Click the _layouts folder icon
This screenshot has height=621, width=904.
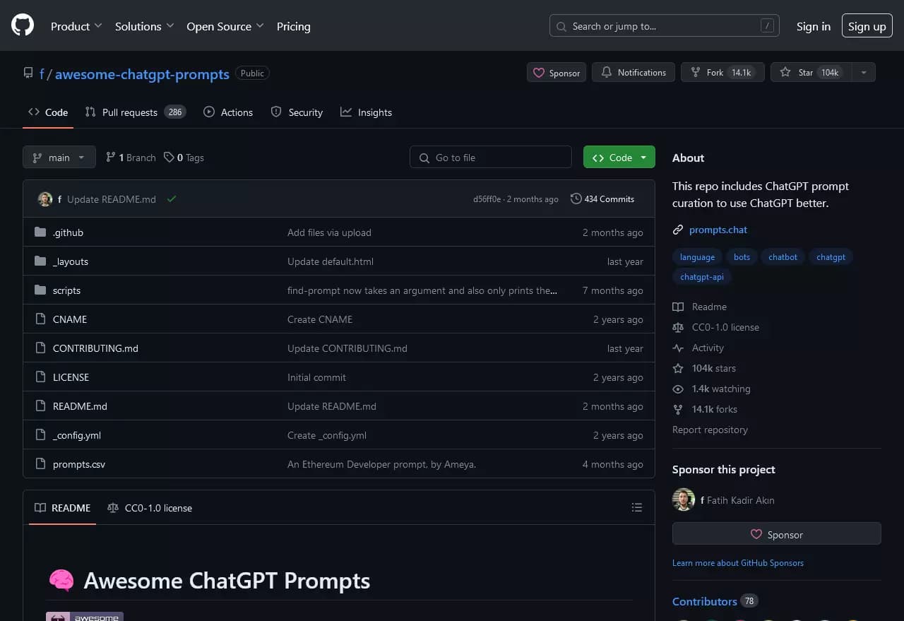point(40,261)
